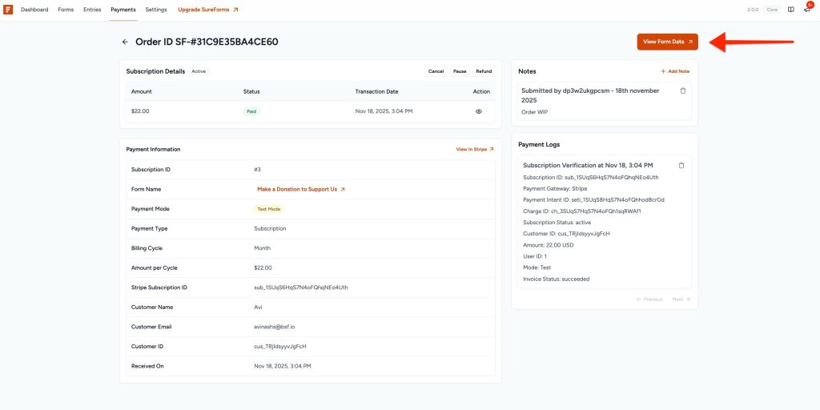
Task: Click the Refund button
Action: 484,71
